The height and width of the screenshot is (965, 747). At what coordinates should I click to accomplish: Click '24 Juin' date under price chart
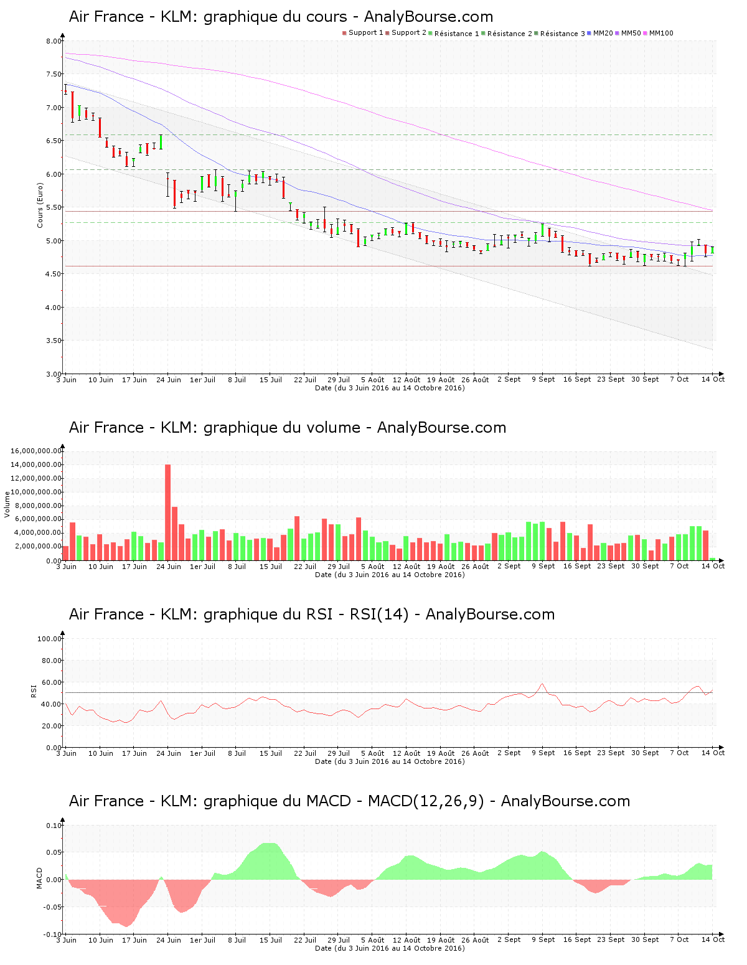click(169, 380)
